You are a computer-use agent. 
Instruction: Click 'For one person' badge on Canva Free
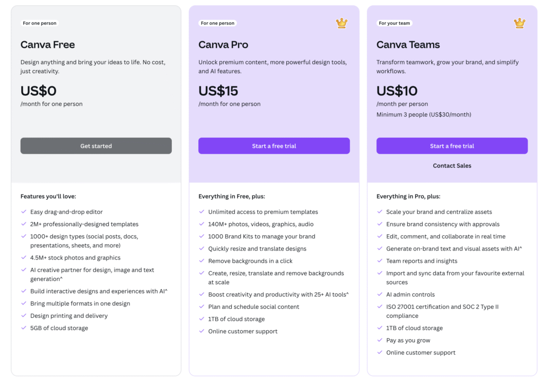[39, 23]
